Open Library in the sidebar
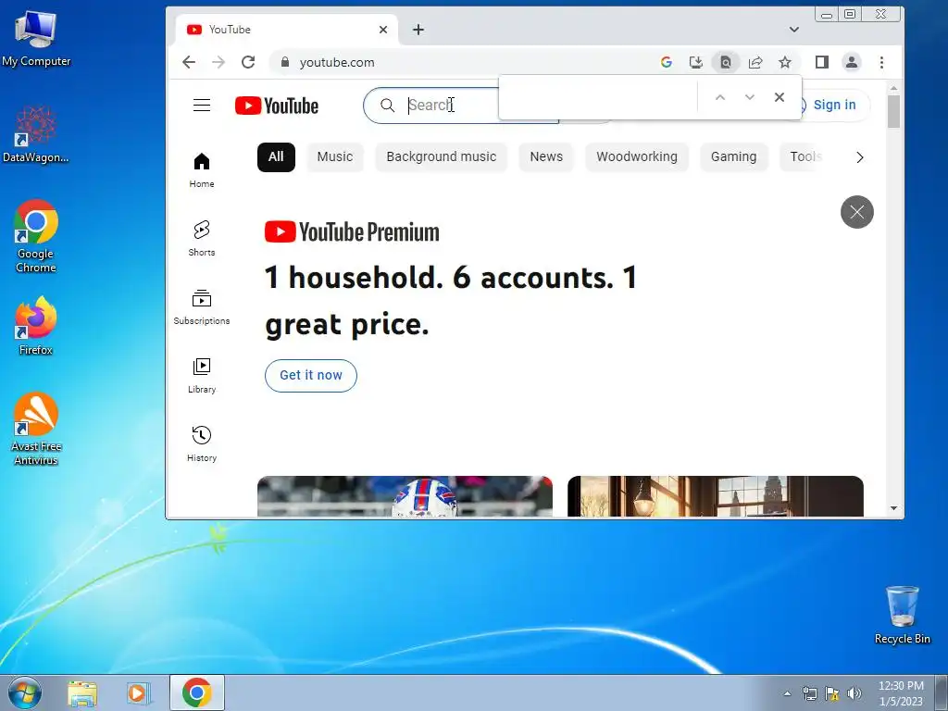This screenshot has height=711, width=948. click(x=201, y=376)
